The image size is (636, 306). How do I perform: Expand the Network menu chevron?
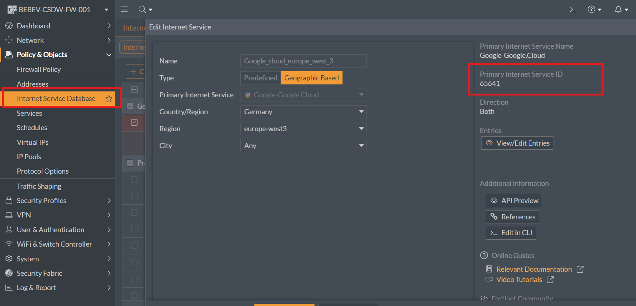(x=109, y=40)
